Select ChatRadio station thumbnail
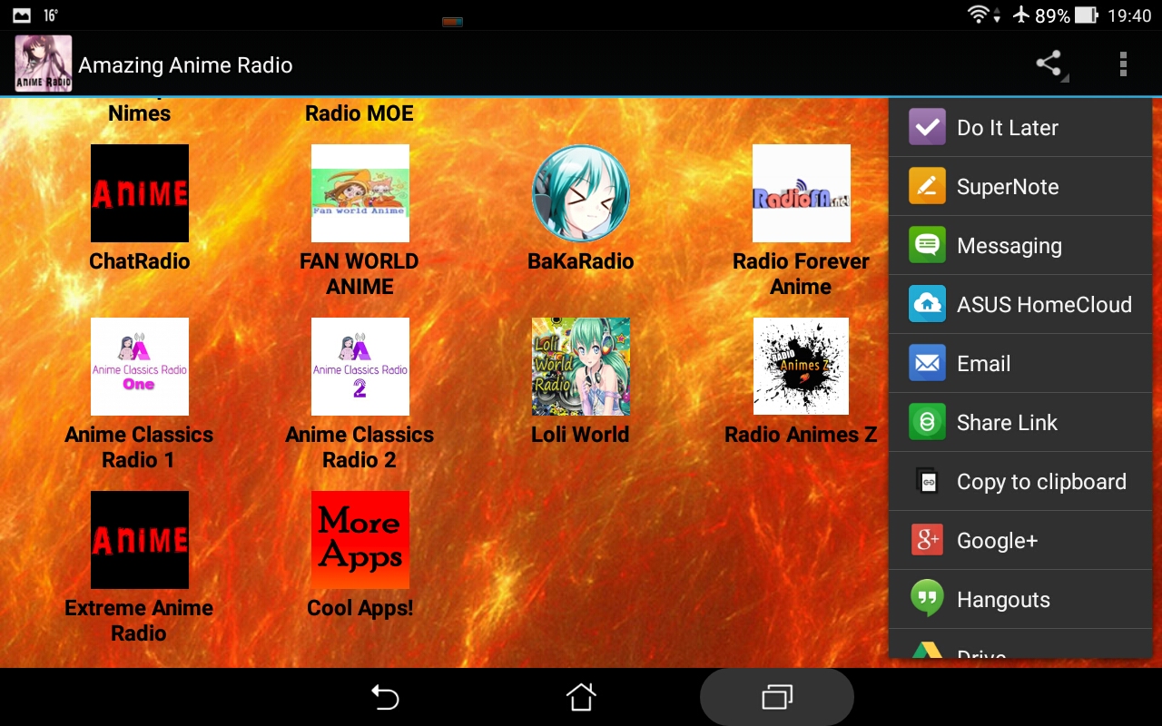This screenshot has height=726, width=1162. (139, 193)
